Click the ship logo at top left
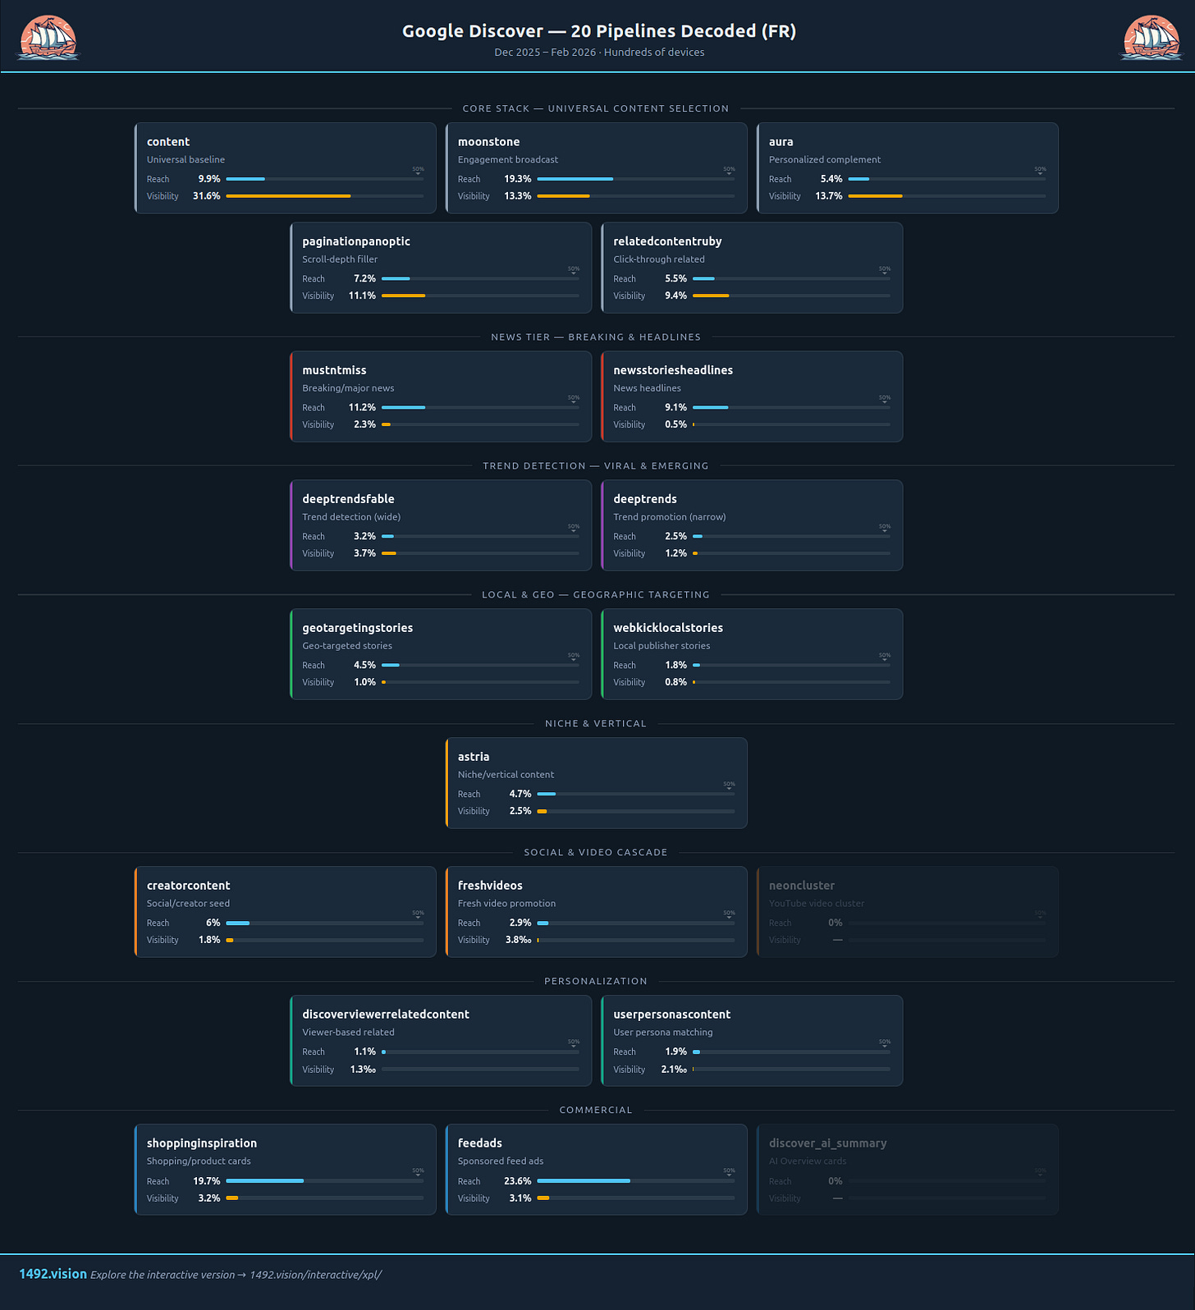Viewport: 1195px width, 1310px height. coord(48,38)
